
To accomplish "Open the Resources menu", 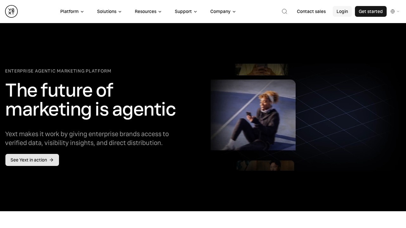I will tap(148, 11).
